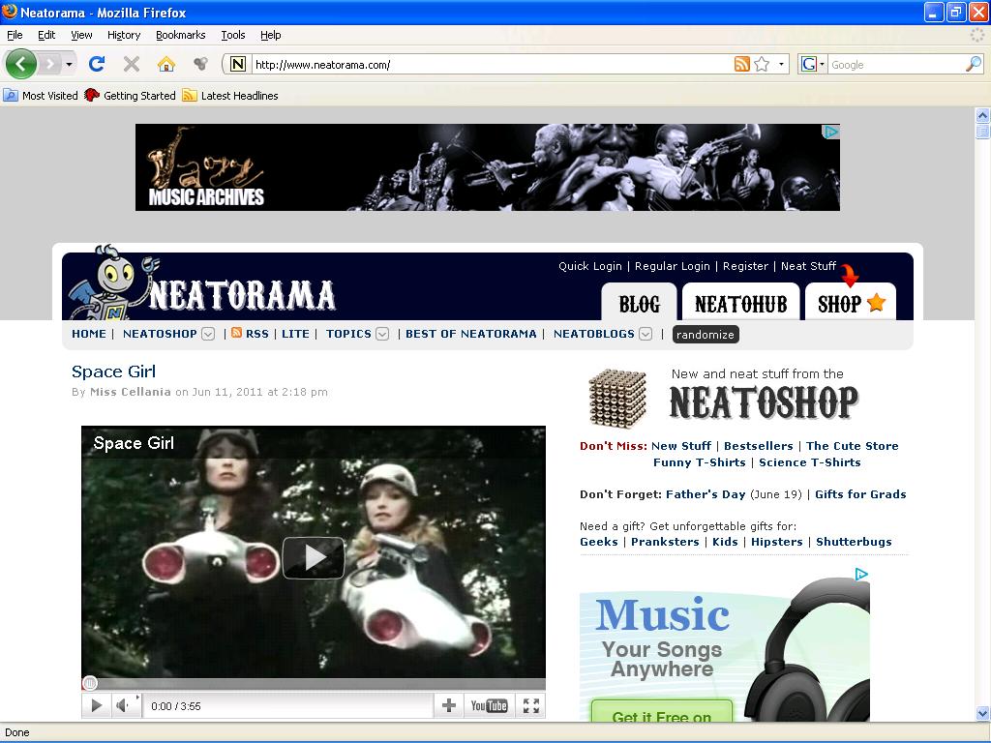This screenshot has height=743, width=991.
Task: Mute the video with speaker icon
Action: pyautogui.click(x=123, y=705)
